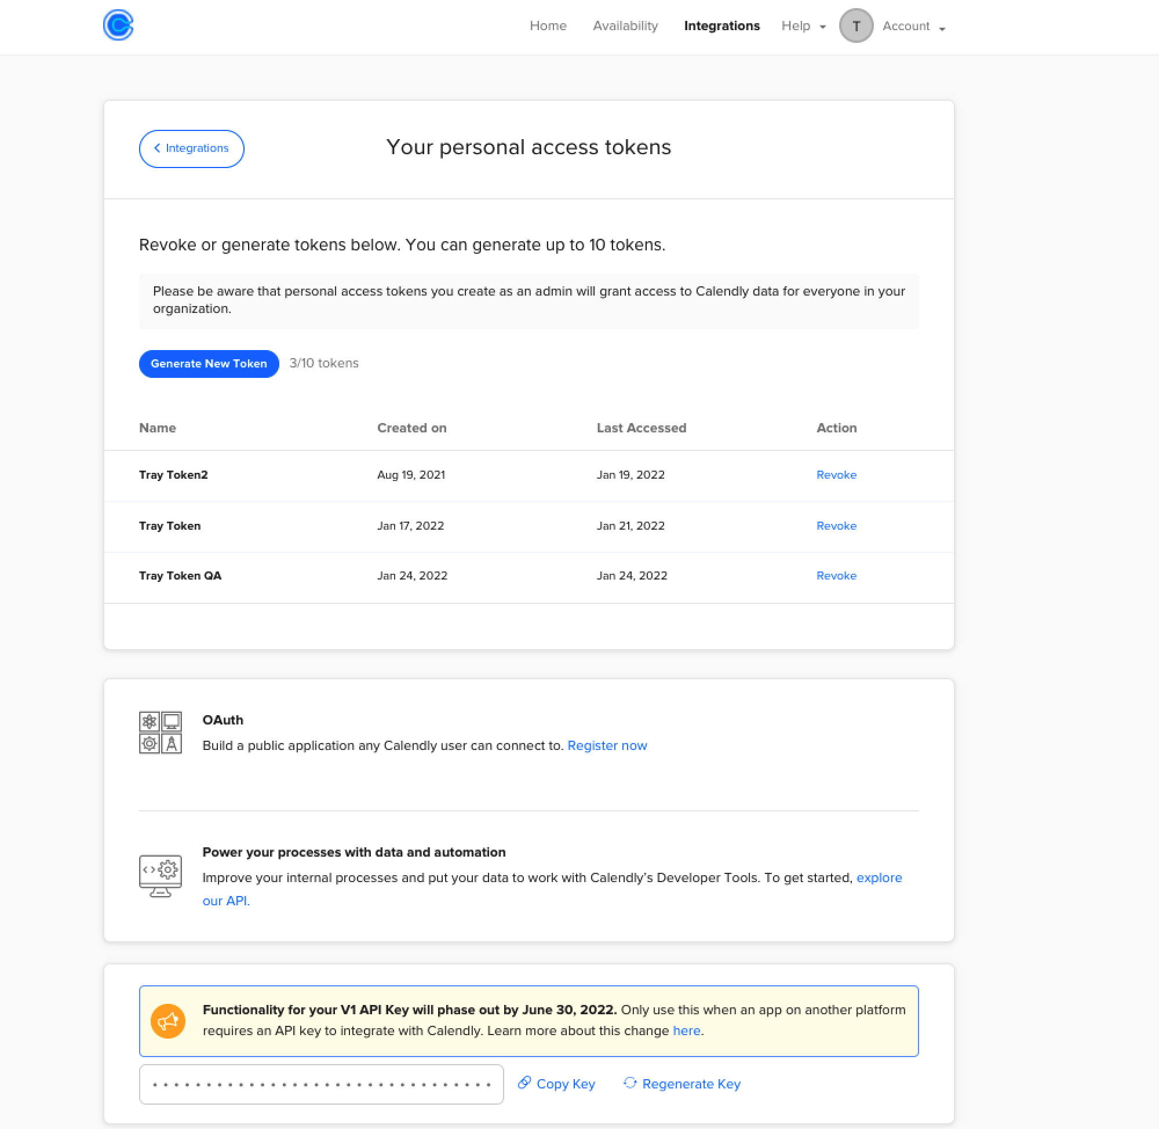
Task: Open the Home navigation item
Action: click(548, 26)
